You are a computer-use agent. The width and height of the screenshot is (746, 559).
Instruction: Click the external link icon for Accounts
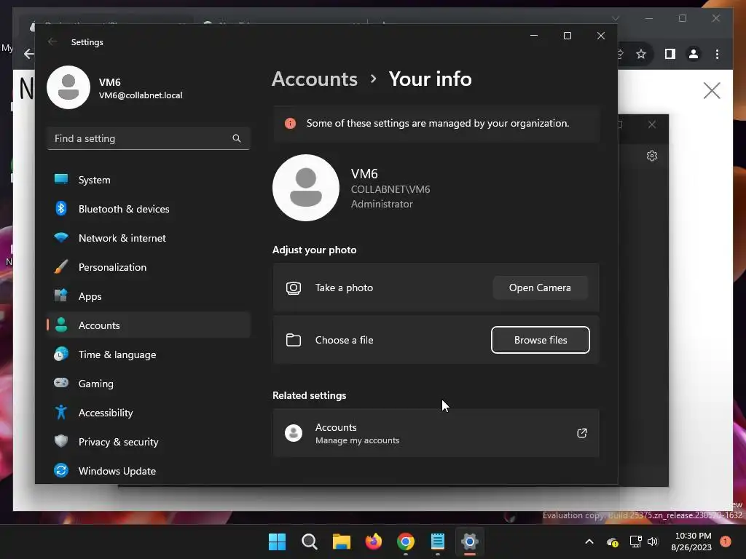point(582,433)
